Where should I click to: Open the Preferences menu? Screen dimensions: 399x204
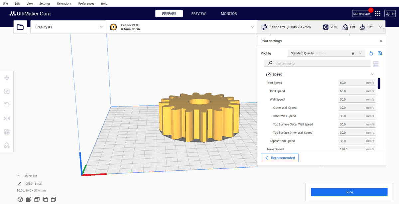coord(86,3)
